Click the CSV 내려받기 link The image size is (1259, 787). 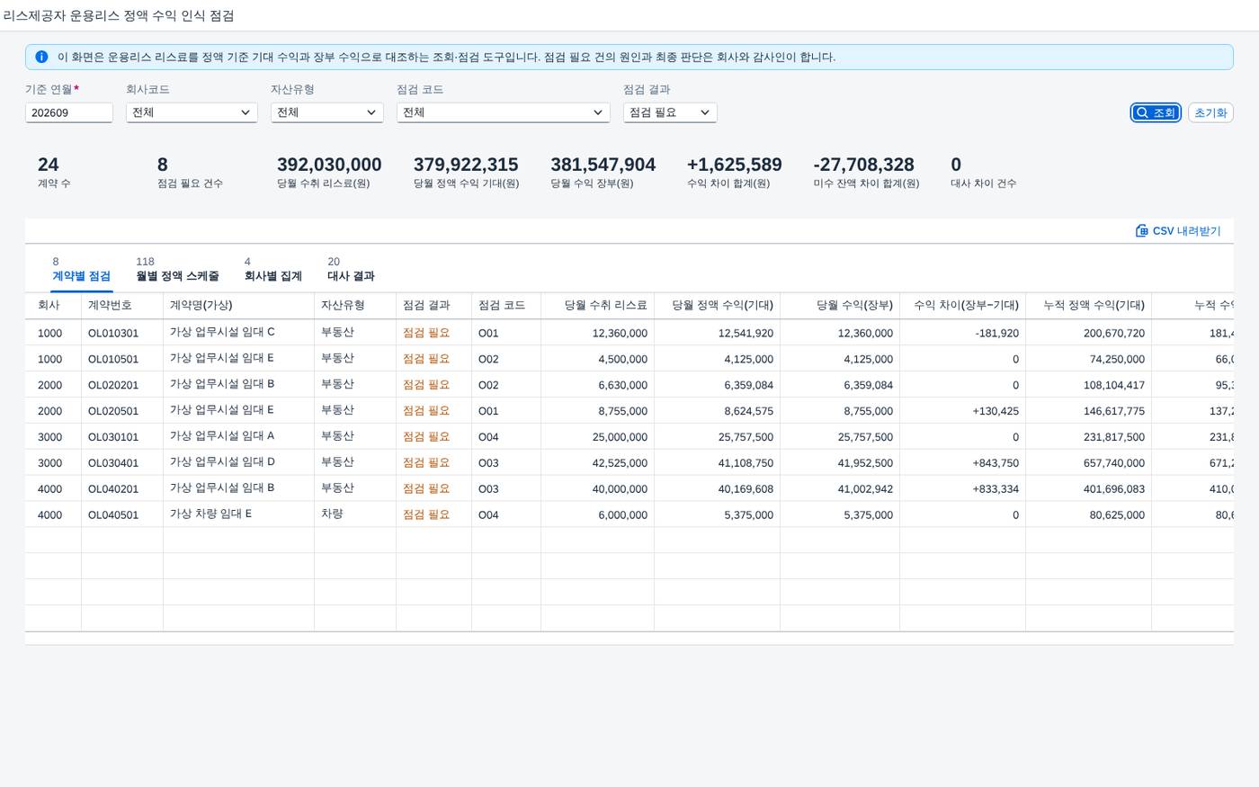tap(1178, 231)
